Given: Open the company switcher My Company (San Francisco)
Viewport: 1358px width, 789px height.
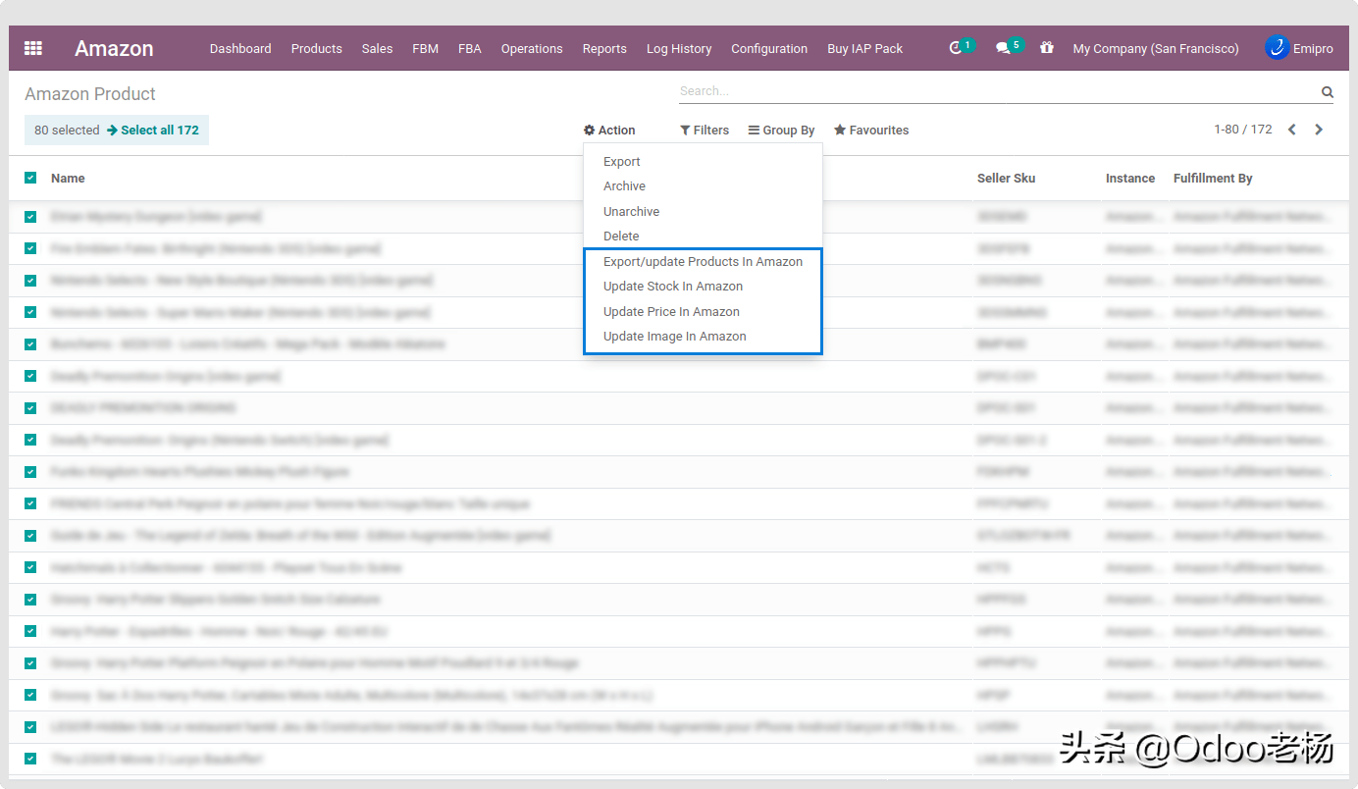Looking at the screenshot, I should point(1156,48).
